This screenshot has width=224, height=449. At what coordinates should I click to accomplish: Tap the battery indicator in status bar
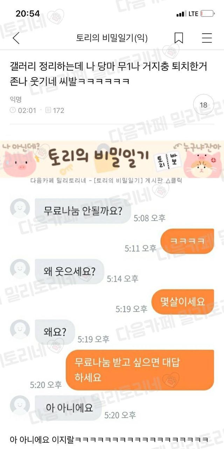(208, 14)
